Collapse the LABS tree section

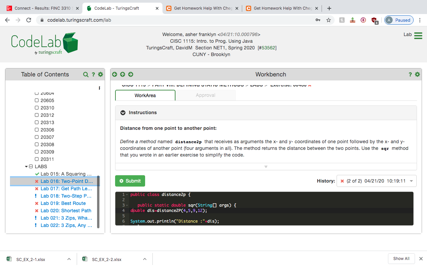point(26,166)
